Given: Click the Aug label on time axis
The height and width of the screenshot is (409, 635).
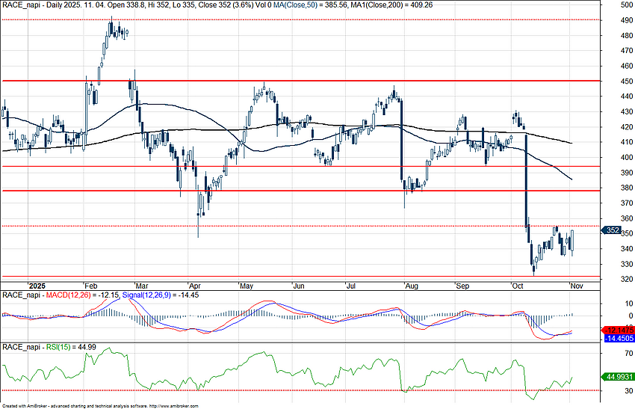Looking at the screenshot, I should [x=410, y=286].
